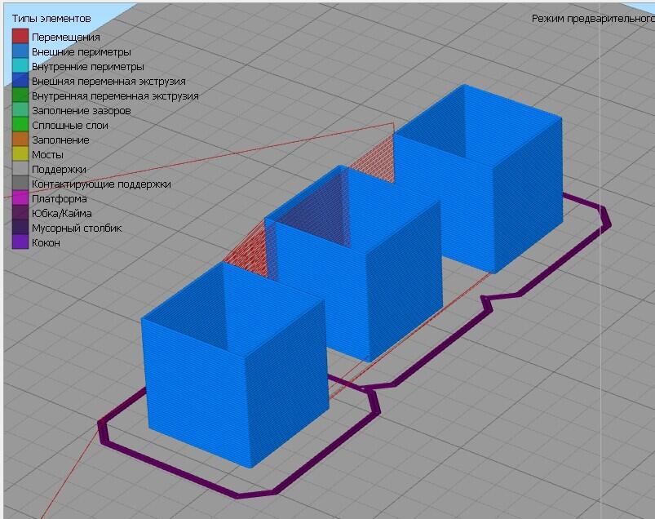Click the 'Перемещения' legend label
The height and width of the screenshot is (519, 655).
click(65, 38)
